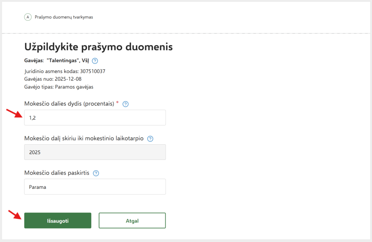Focus the percentage input containing 1,2
This screenshot has width=372, height=242.
coord(95,118)
